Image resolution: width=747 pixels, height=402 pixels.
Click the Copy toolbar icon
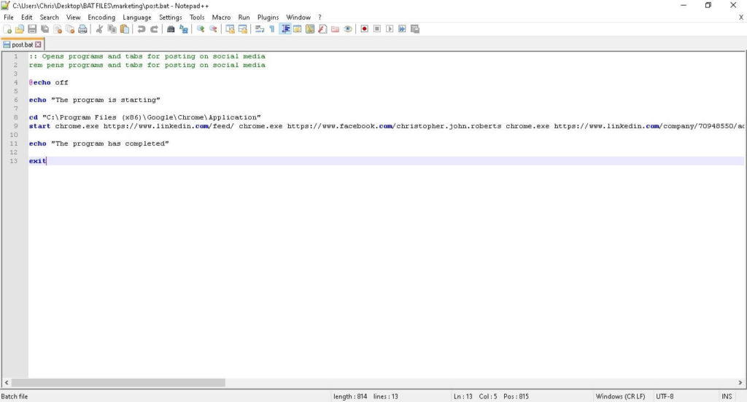[112, 29]
